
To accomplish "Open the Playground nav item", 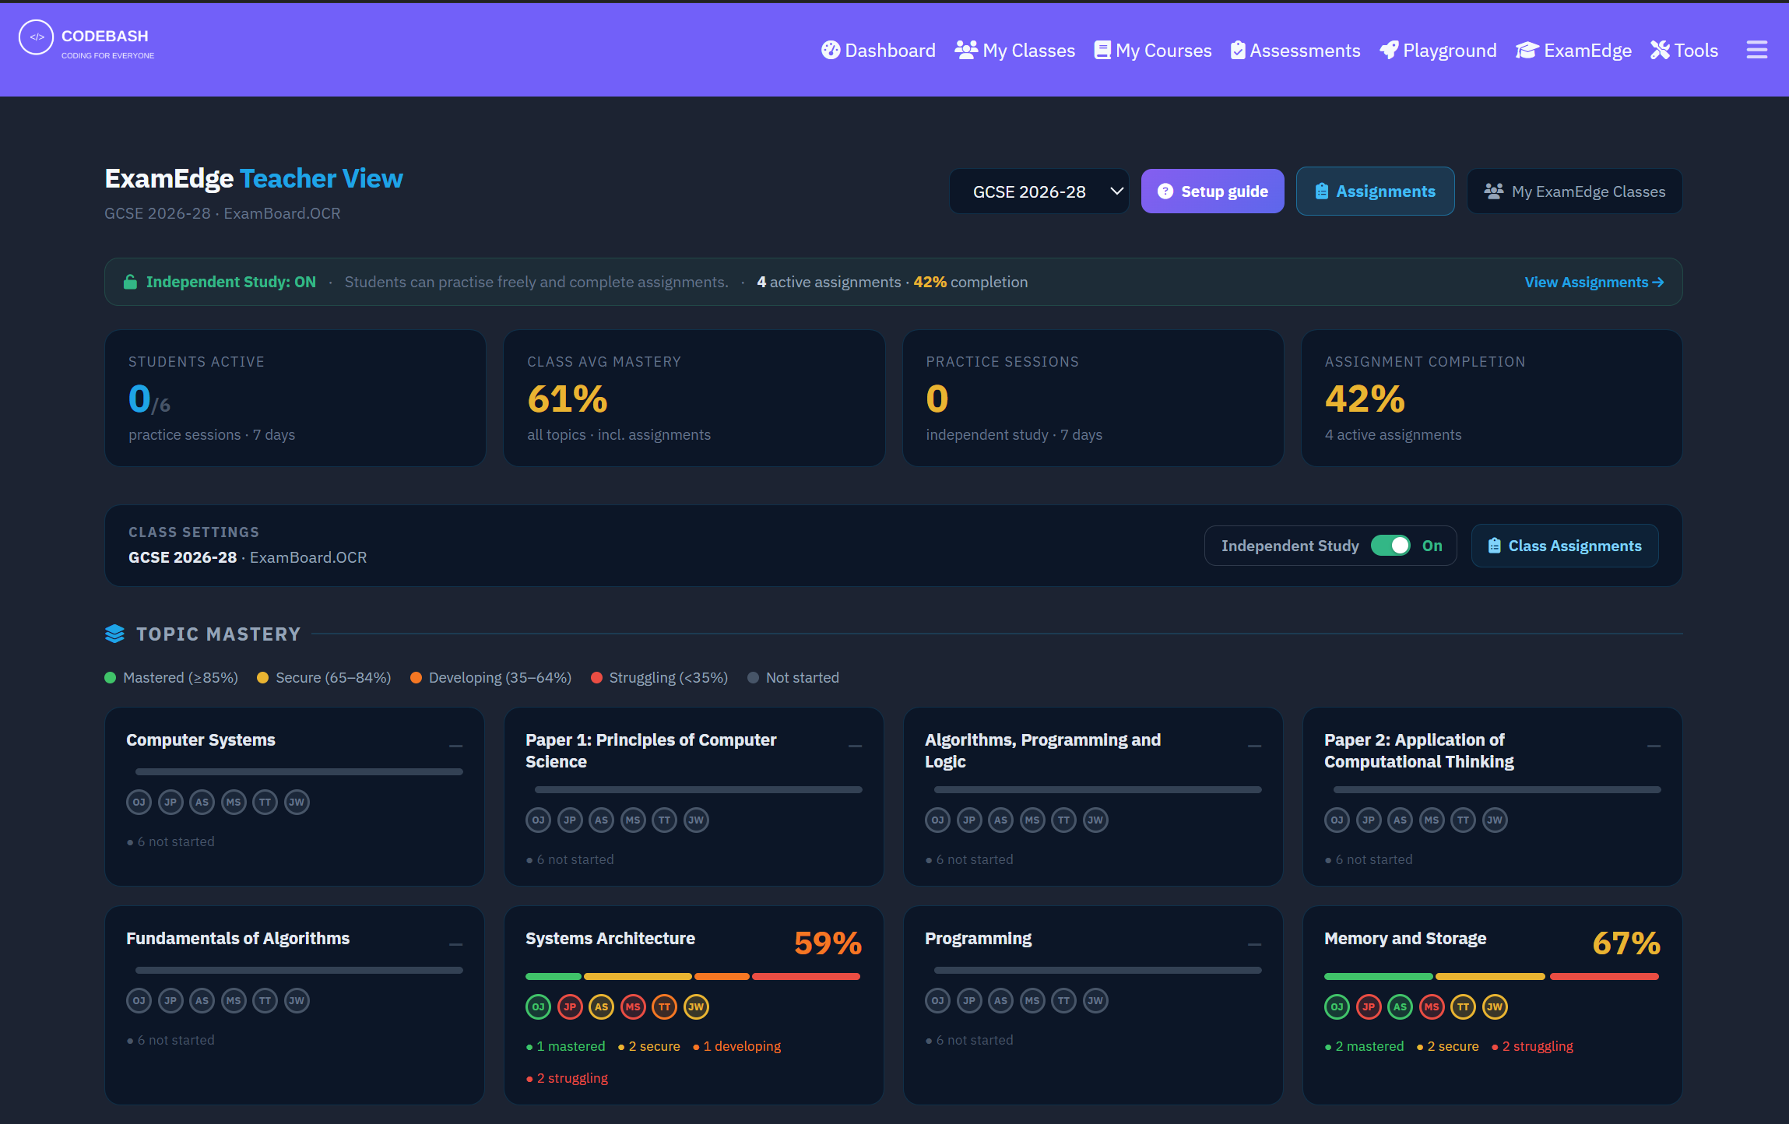I will [x=1439, y=51].
